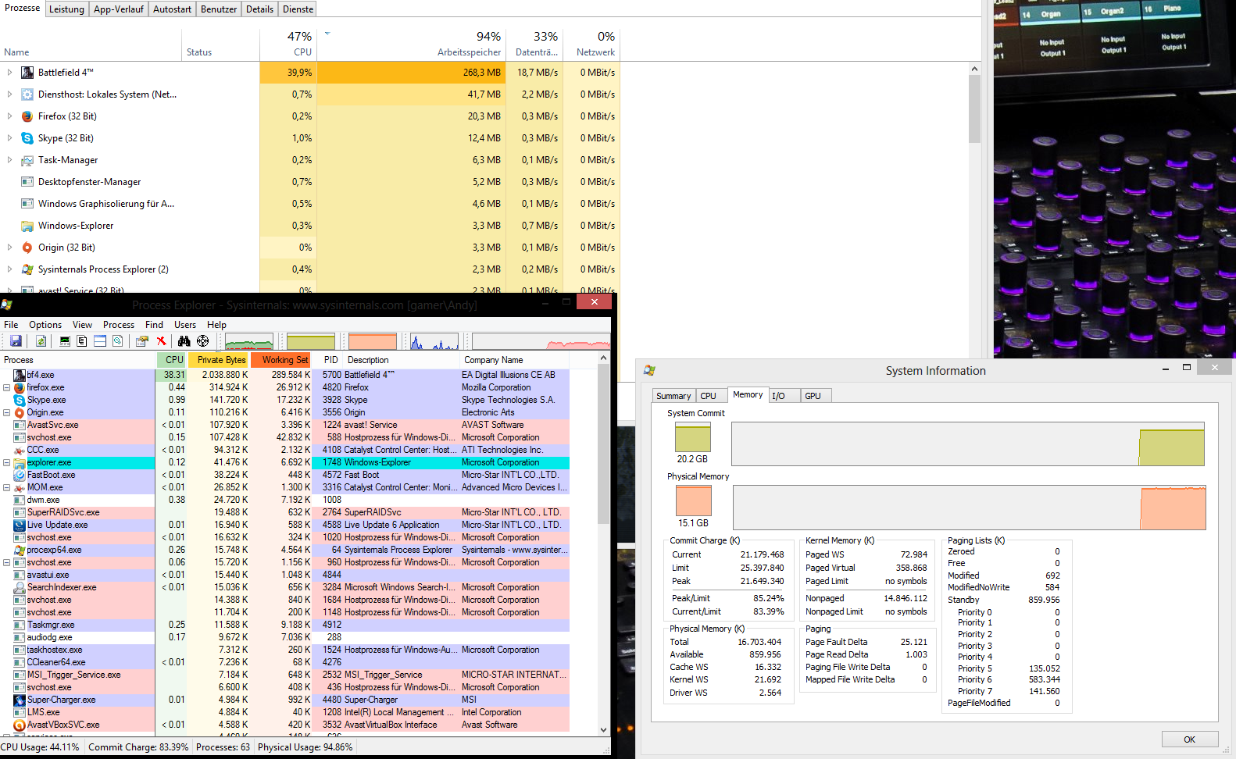Open System Information from the toolbar icon
Screen dimensions: 1236x759
(65, 341)
